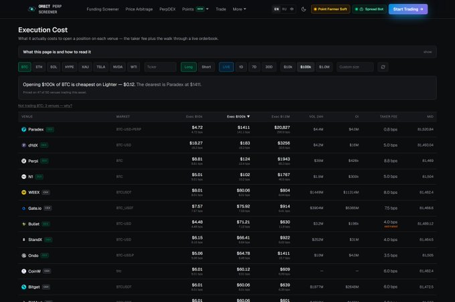The image size is (455, 302).
Task: Select the LIVE data button
Action: 226,67
